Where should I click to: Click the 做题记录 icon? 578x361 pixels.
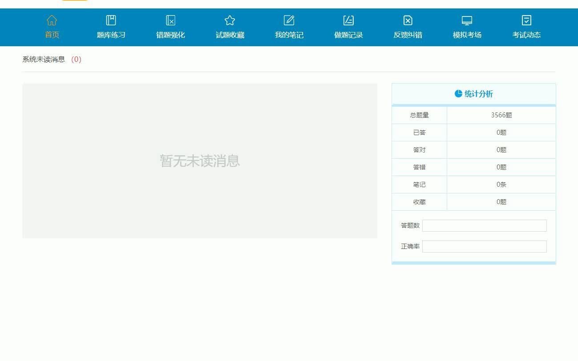[348, 20]
